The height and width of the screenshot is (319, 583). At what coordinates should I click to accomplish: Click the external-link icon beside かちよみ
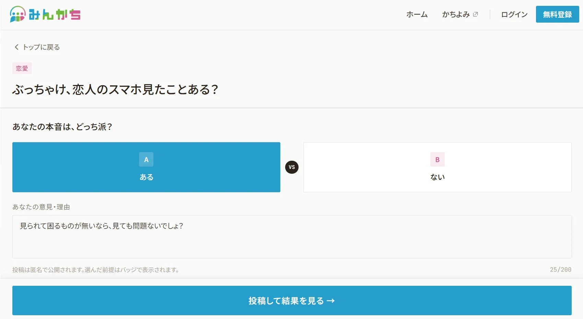[475, 14]
